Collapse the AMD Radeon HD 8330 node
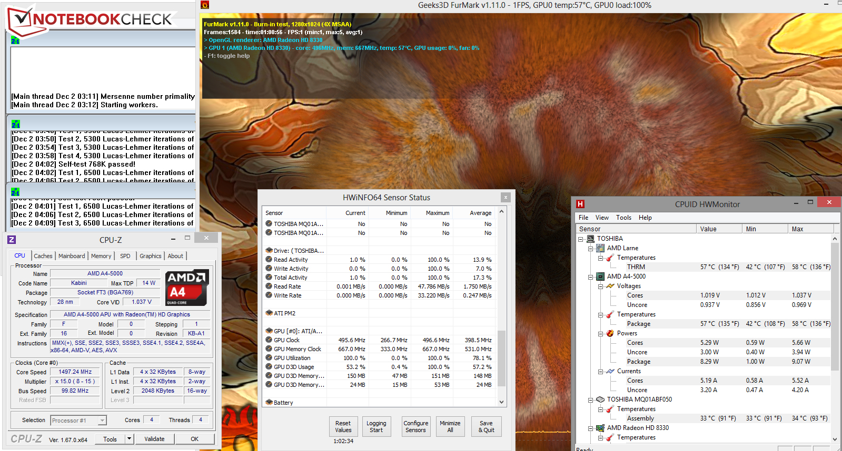The image size is (842, 451). point(591,428)
